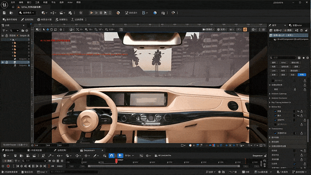Open the selection mode dropdown
The width and height of the screenshot is (311, 175).
27,13
